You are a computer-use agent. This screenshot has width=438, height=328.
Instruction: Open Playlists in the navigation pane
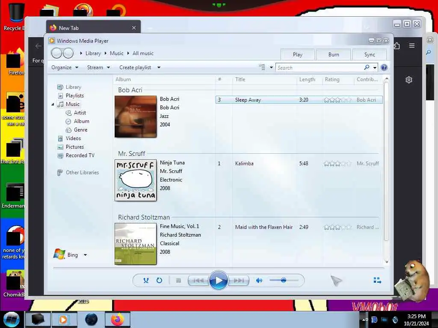(x=74, y=95)
